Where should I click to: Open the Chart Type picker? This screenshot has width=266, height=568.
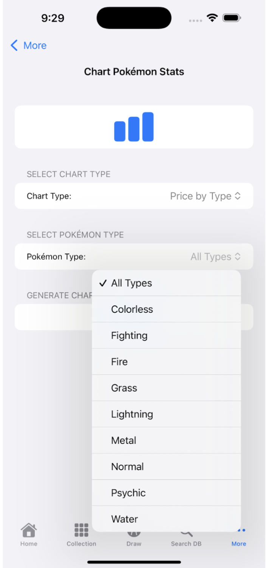point(205,196)
